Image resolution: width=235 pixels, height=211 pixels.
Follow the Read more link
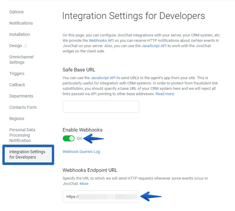[x=165, y=94]
